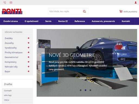Click the email envelope icon
Screen dimensions: 139x104
coord(11,2)
